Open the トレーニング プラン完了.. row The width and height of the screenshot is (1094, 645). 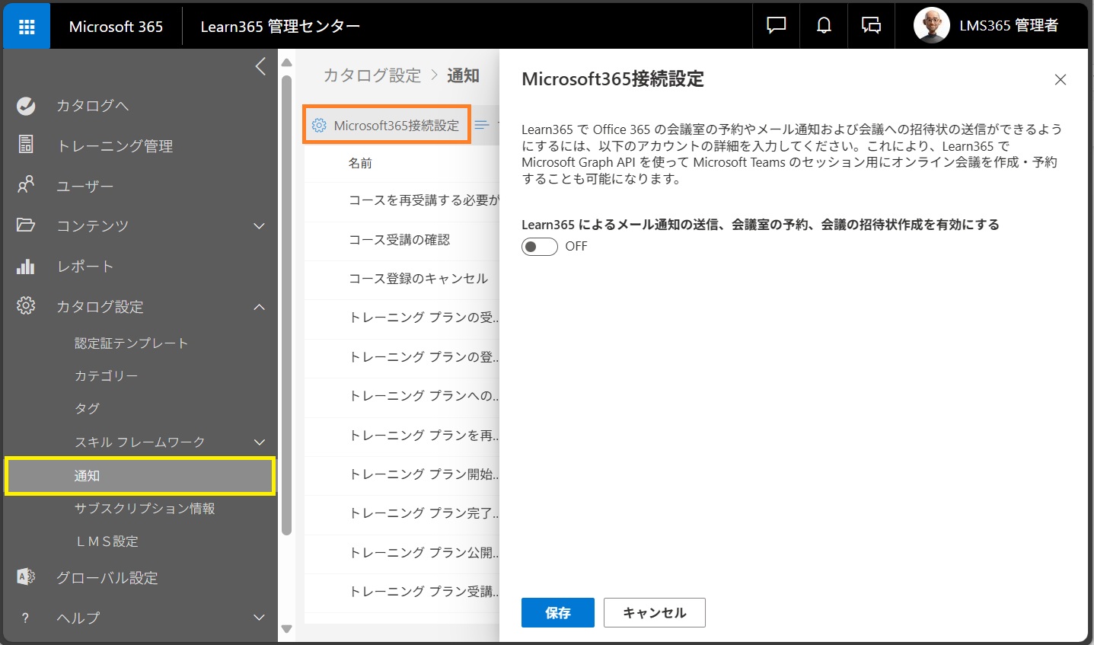coord(402,513)
